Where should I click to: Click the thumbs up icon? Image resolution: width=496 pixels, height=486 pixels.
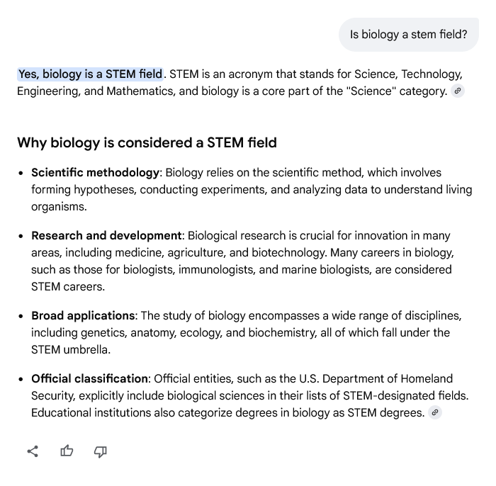[67, 451]
